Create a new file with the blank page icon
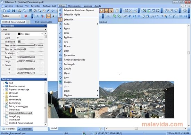Image resolution: width=191 pixels, height=135 pixels. click(5, 11)
